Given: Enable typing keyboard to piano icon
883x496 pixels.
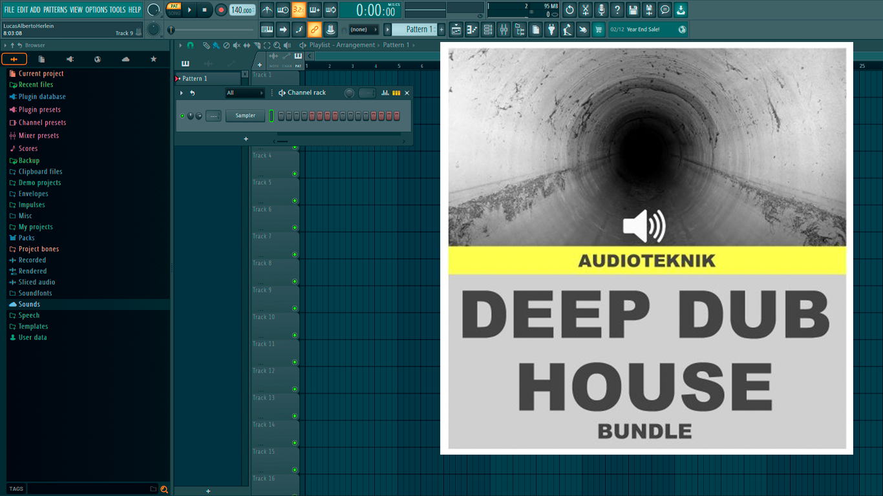Looking at the screenshot, I should pos(267,29).
